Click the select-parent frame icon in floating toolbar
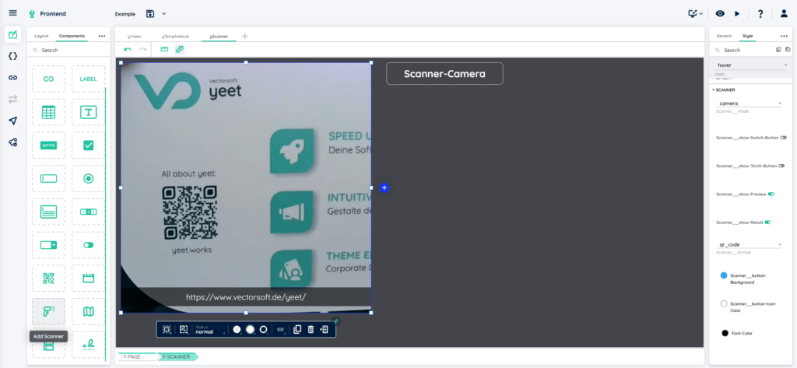The image size is (797, 368). click(167, 329)
